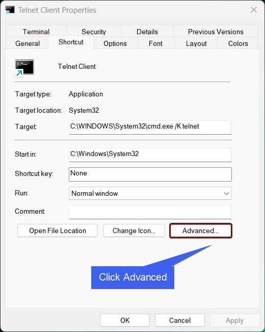
Task: Select the Shortcut tab
Action: pyautogui.click(x=71, y=42)
